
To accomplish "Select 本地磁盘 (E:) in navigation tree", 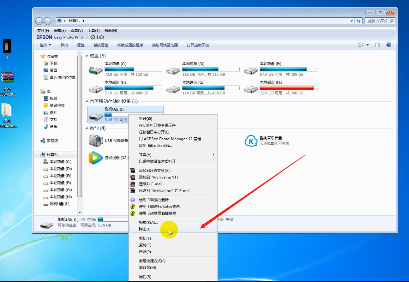I will (60, 176).
